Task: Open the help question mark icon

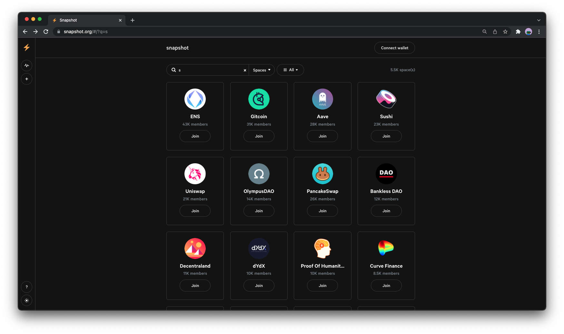Action: point(26,287)
